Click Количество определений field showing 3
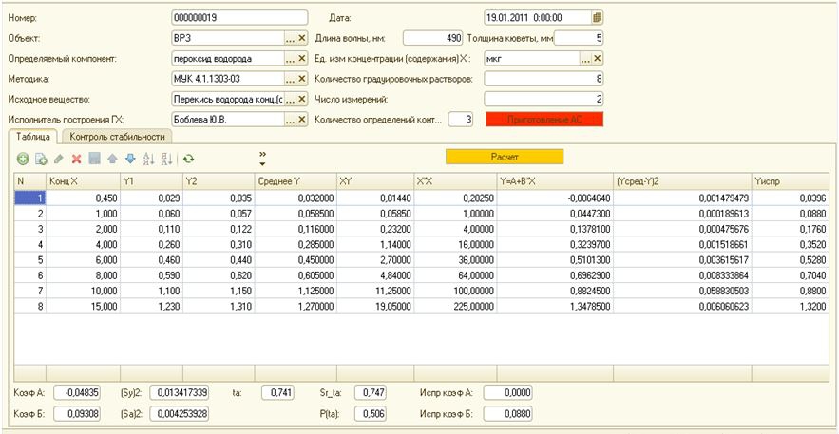The width and height of the screenshot is (839, 434). point(461,120)
